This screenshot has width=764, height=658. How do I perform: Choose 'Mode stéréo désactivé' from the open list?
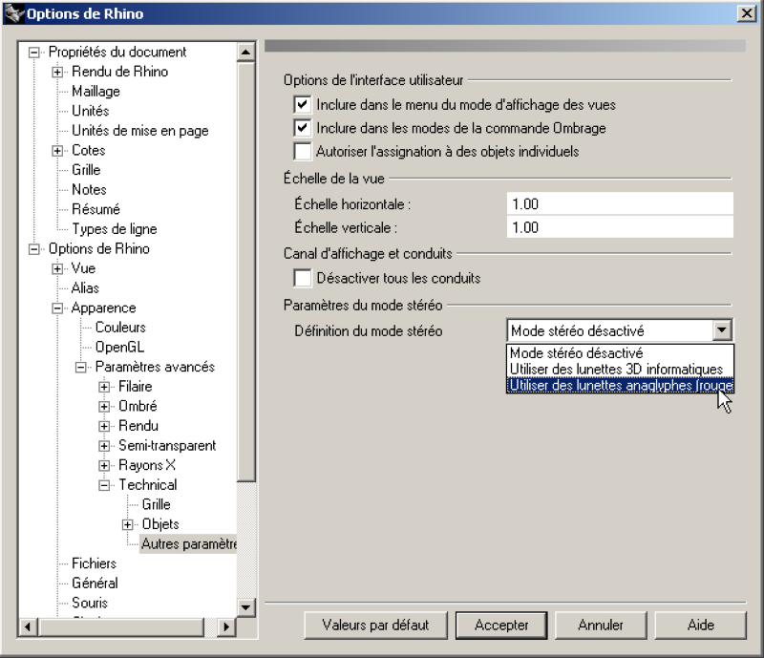[620, 353]
